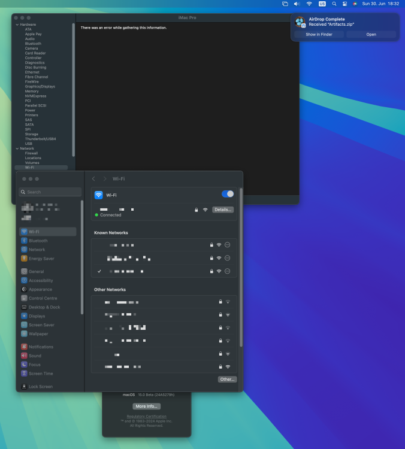Open Appearance settings pane

pos(47,289)
